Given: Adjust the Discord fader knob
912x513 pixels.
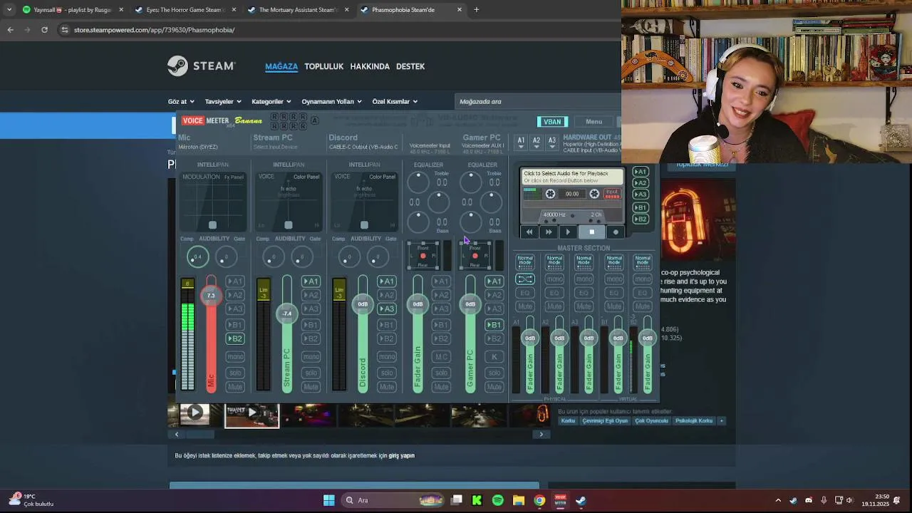Looking at the screenshot, I should click(x=363, y=304).
